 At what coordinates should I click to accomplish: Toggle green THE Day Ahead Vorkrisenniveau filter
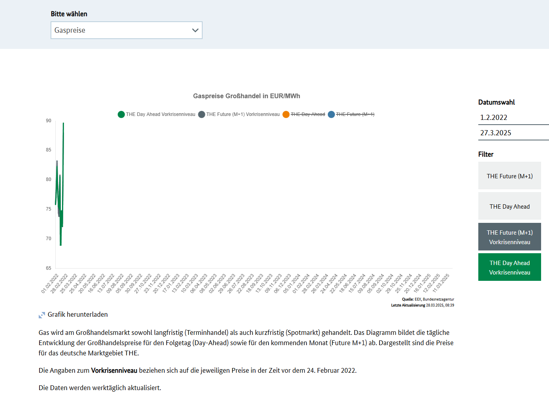pos(510,267)
